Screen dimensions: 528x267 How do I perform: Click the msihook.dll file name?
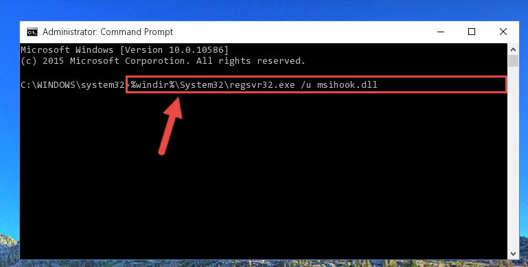click(347, 85)
